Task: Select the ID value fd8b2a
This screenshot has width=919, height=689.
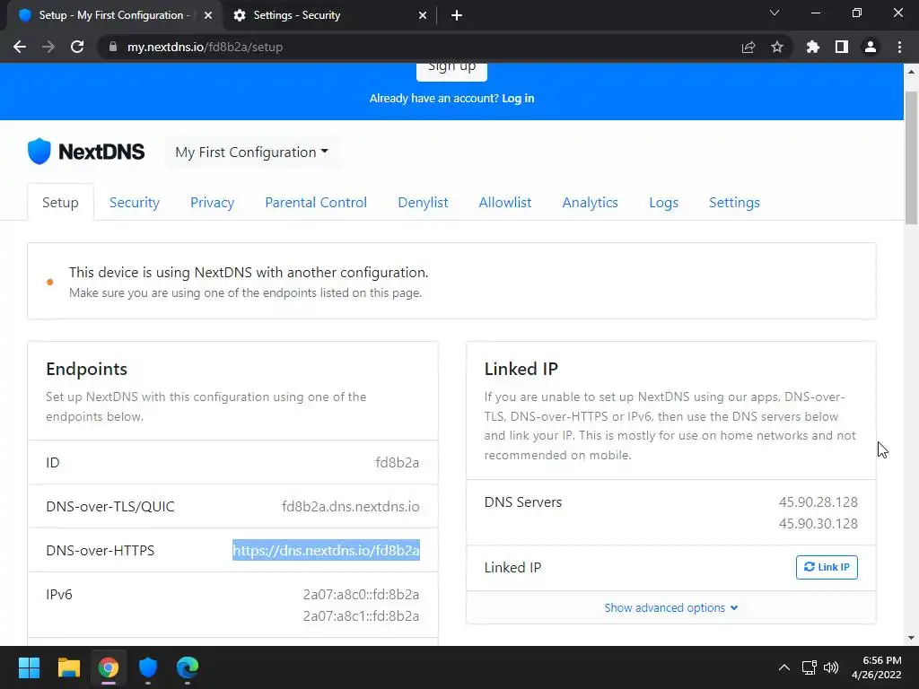Action: click(x=397, y=462)
